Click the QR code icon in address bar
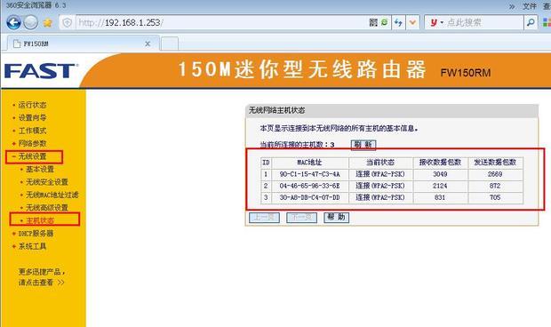 tap(373, 22)
